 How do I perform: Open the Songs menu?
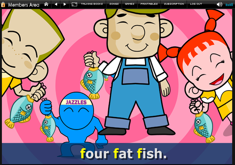click(114, 4)
